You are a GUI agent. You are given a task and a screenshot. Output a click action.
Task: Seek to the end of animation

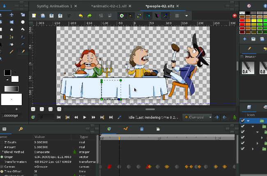click(111, 117)
